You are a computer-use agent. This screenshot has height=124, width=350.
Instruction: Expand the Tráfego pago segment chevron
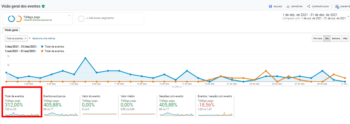(x=69, y=15)
